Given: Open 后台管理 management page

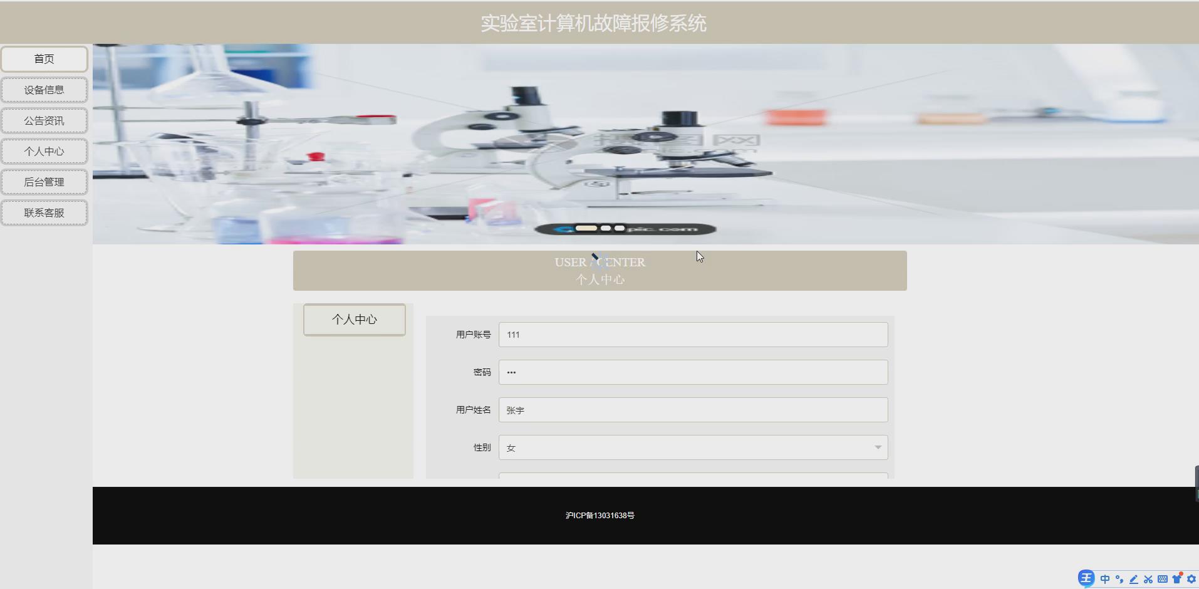Looking at the screenshot, I should 44,182.
